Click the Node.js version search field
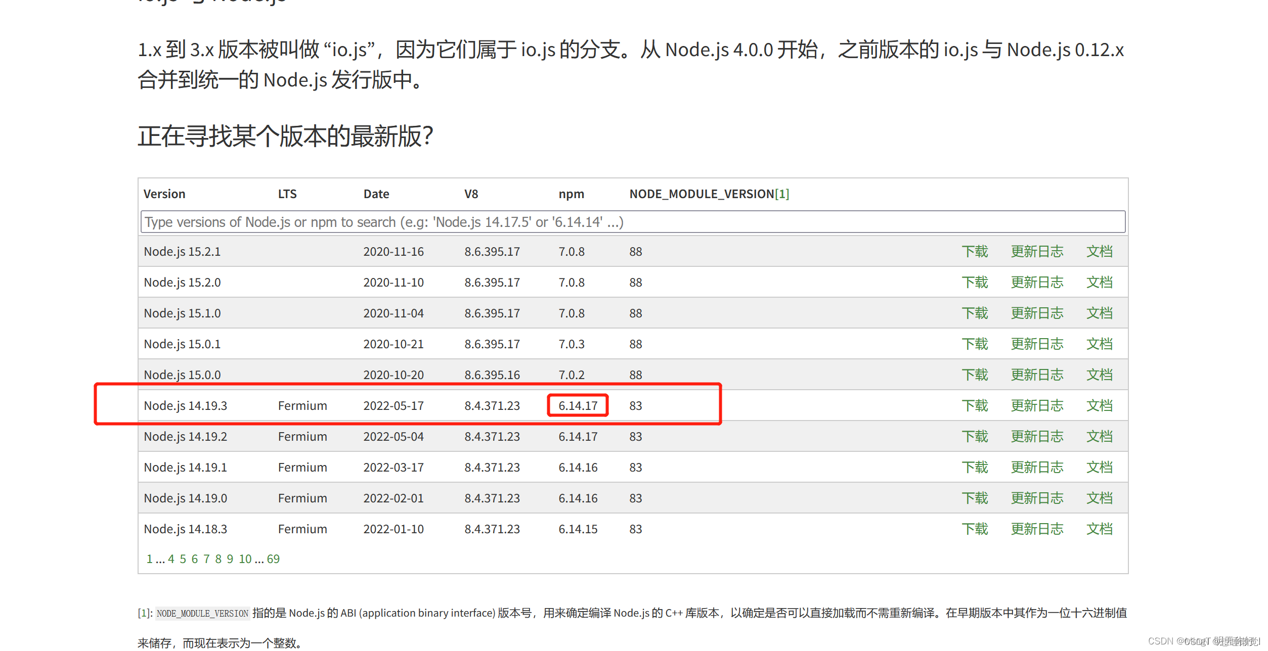 (632, 222)
